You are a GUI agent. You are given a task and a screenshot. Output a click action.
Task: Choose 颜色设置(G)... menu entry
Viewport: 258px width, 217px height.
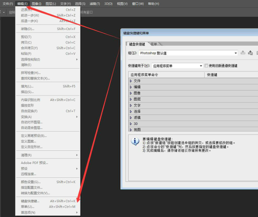(x=31, y=182)
